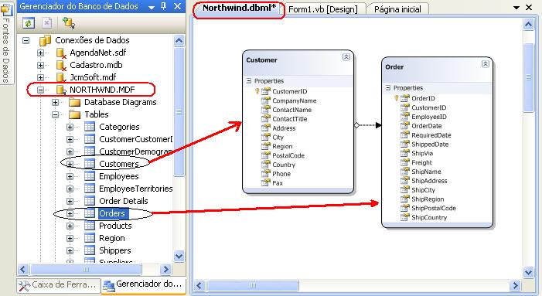
Task: Collapse the Tables node
Action: [x=56, y=114]
